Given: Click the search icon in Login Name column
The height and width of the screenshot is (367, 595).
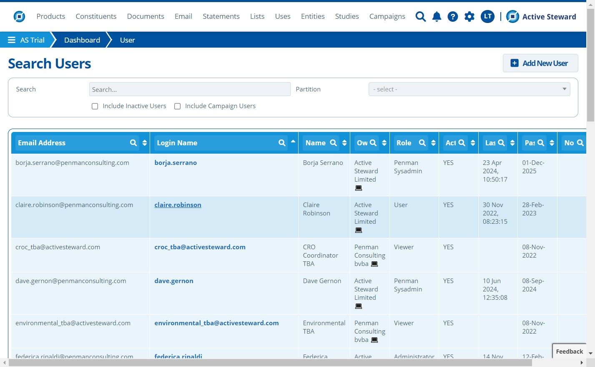Looking at the screenshot, I should coord(282,143).
